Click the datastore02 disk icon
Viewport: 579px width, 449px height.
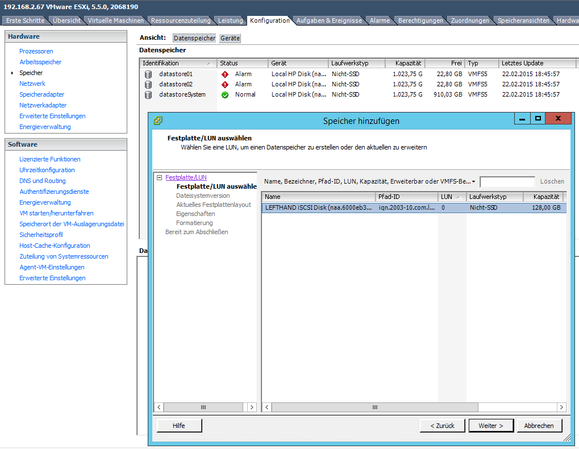tap(148, 84)
